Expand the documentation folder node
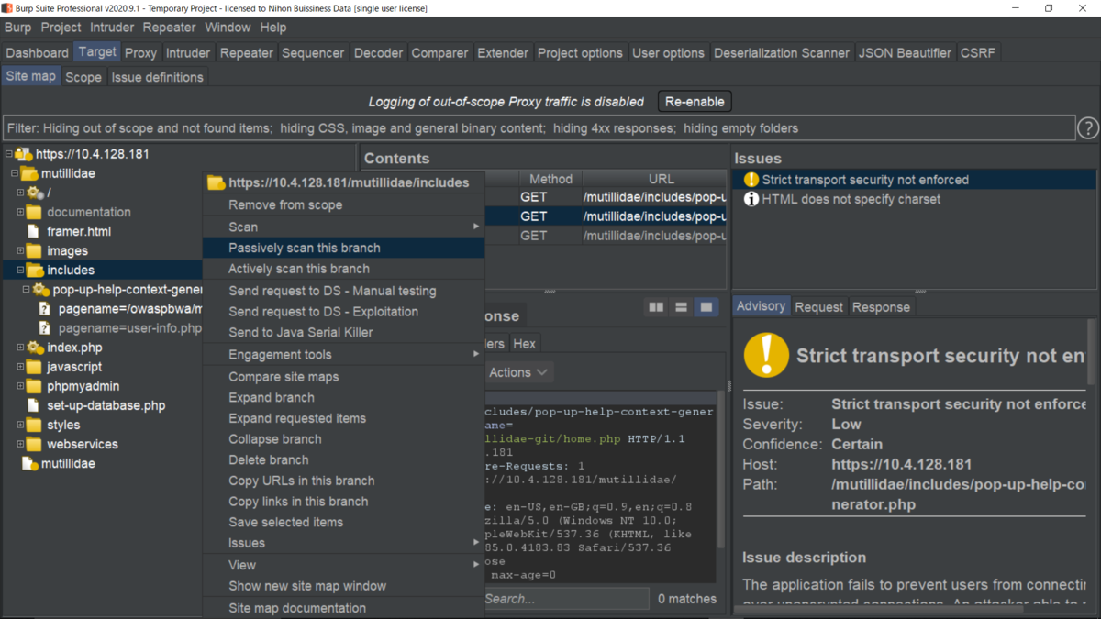This screenshot has width=1101, height=619. pos(20,212)
